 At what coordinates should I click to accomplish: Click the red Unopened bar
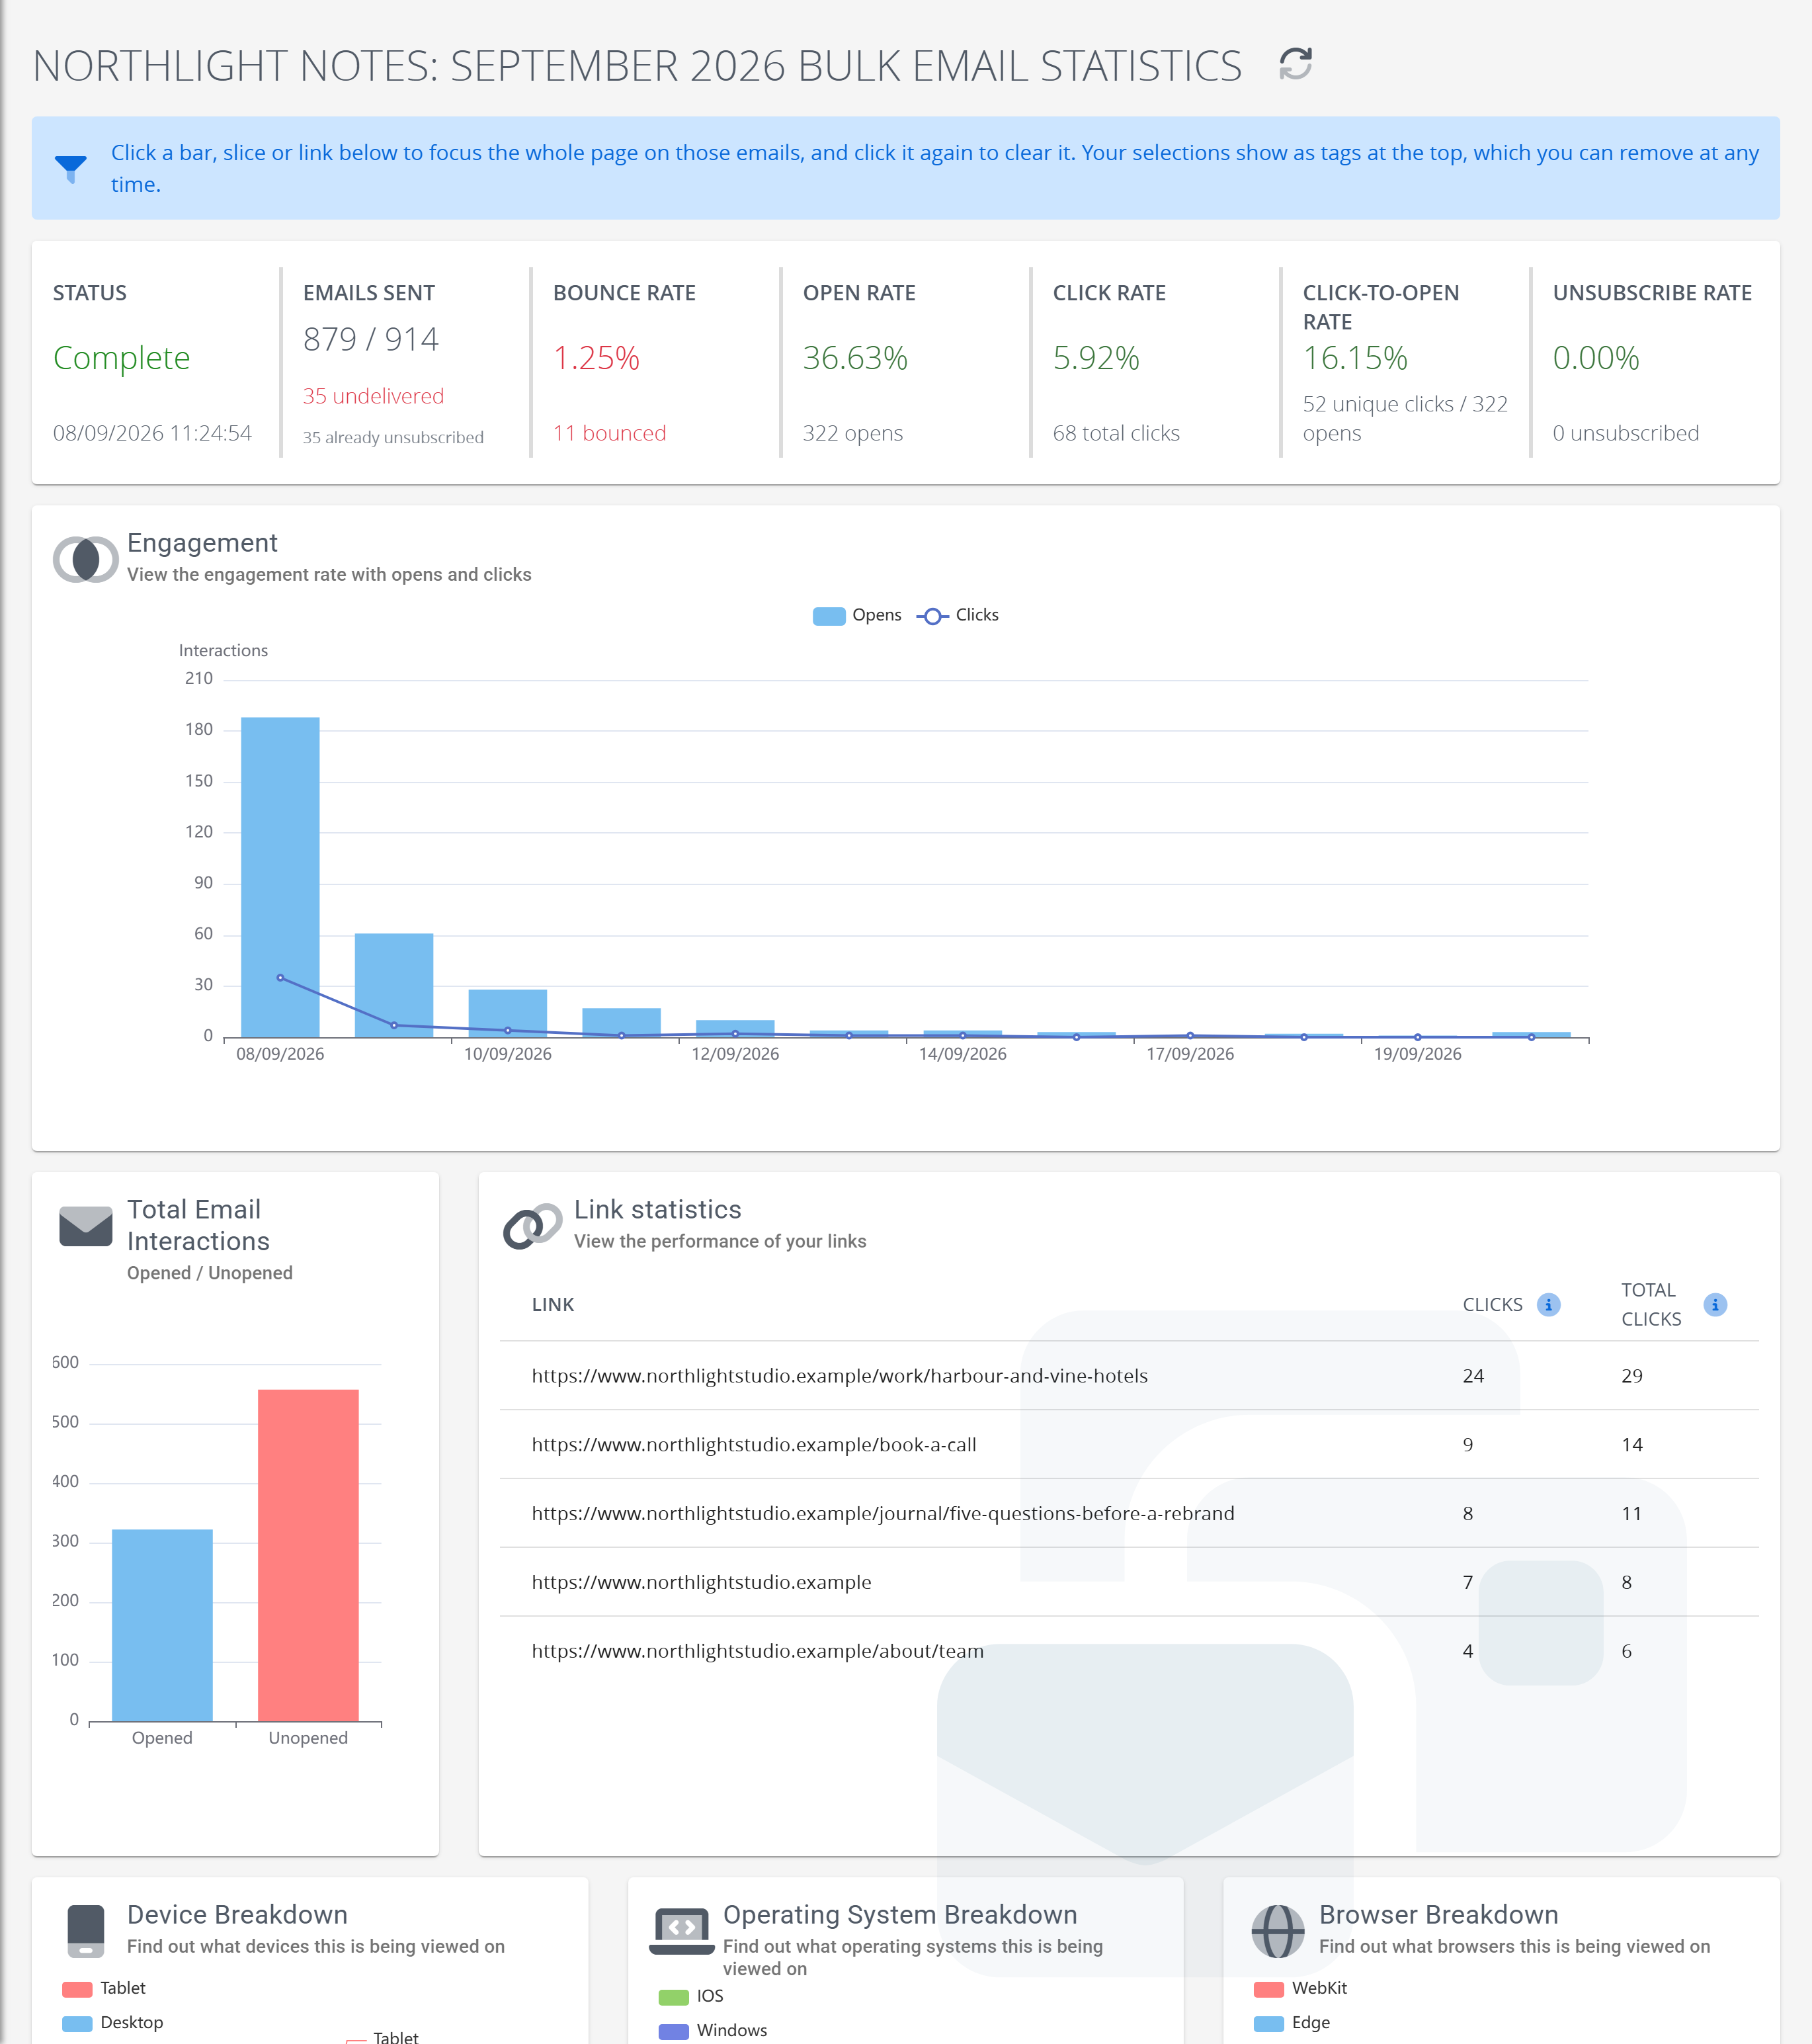tap(308, 1555)
